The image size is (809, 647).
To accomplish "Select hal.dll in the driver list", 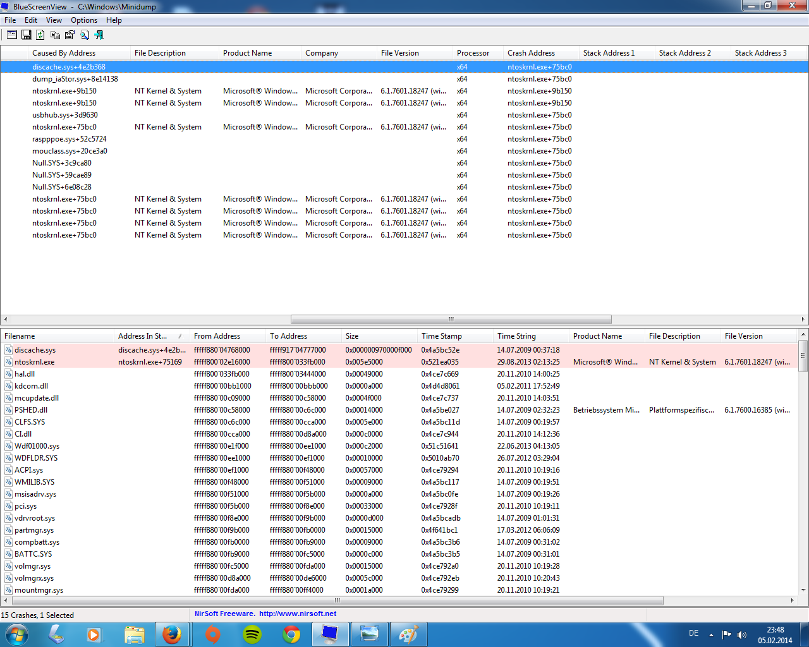I will tap(399, 374).
